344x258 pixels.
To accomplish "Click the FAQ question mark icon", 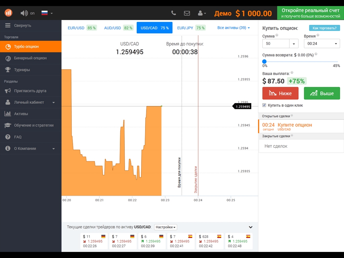I will pos(8,137).
